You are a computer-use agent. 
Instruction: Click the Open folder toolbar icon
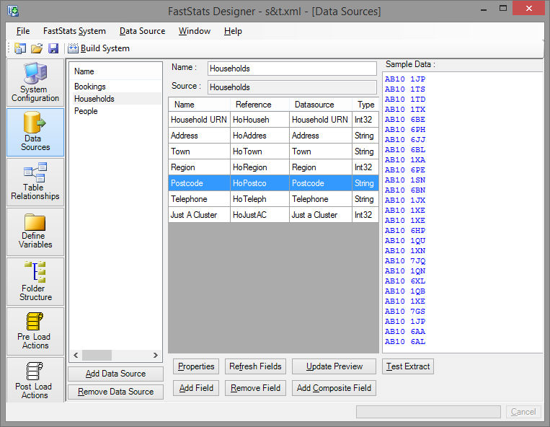coord(37,48)
